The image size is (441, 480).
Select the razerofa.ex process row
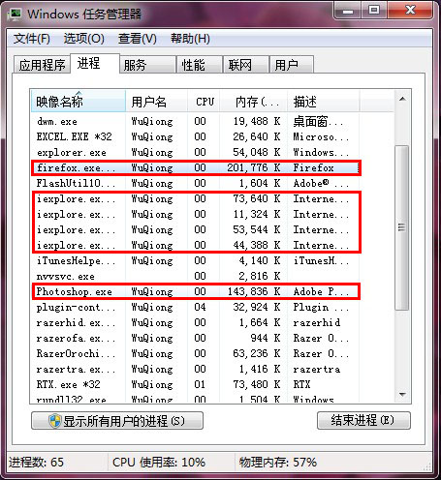coord(196,338)
